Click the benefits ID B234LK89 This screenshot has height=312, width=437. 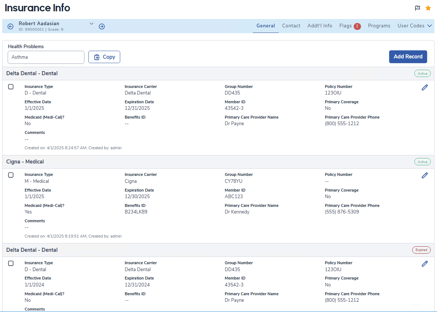[136, 212]
